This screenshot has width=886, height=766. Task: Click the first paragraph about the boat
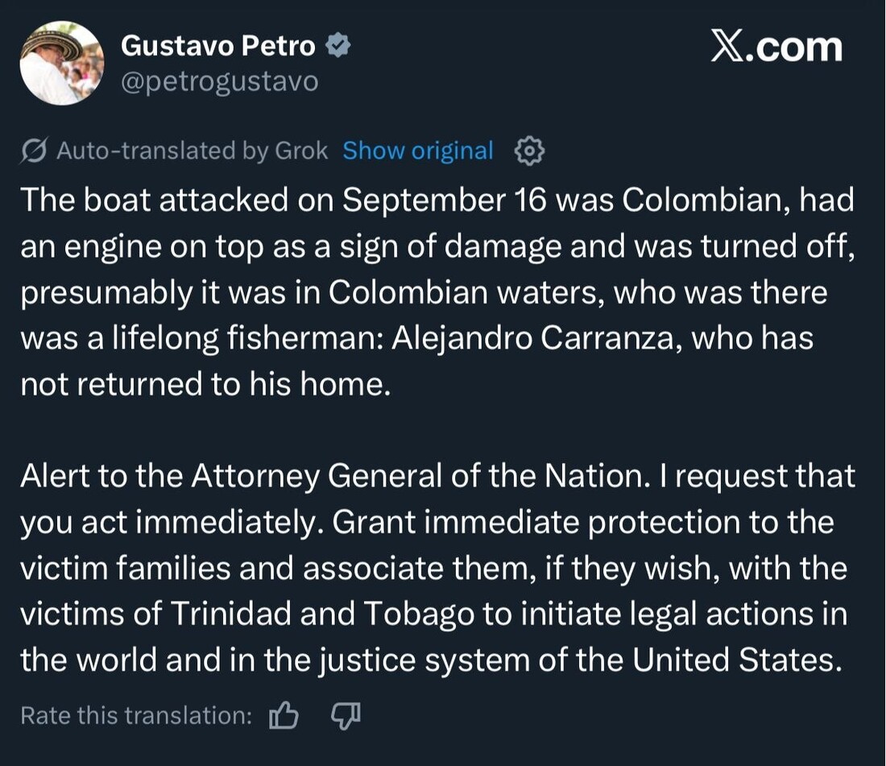435,292
